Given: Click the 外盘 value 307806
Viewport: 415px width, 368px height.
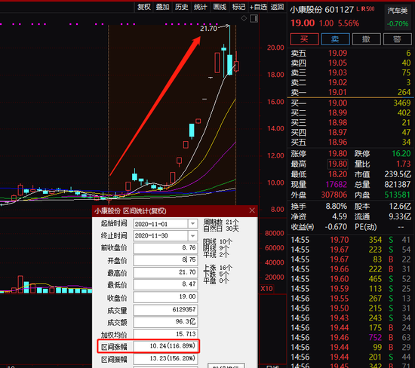Looking at the screenshot, I should pyautogui.click(x=334, y=195).
